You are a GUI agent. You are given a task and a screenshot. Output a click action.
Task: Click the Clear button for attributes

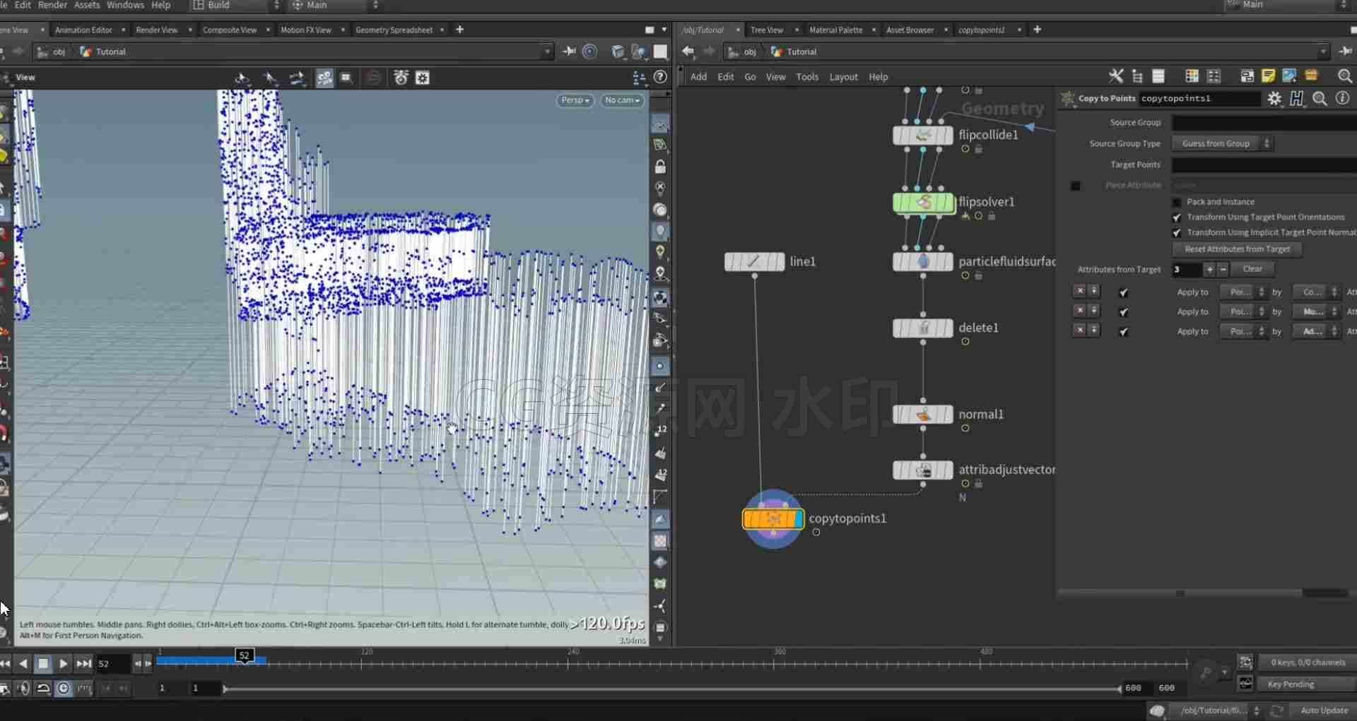point(1252,269)
